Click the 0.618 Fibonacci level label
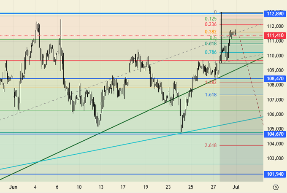The height and width of the screenshot is (193, 287). (x=211, y=43)
